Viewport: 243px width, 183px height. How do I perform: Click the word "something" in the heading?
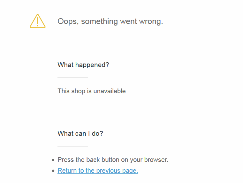(99, 21)
